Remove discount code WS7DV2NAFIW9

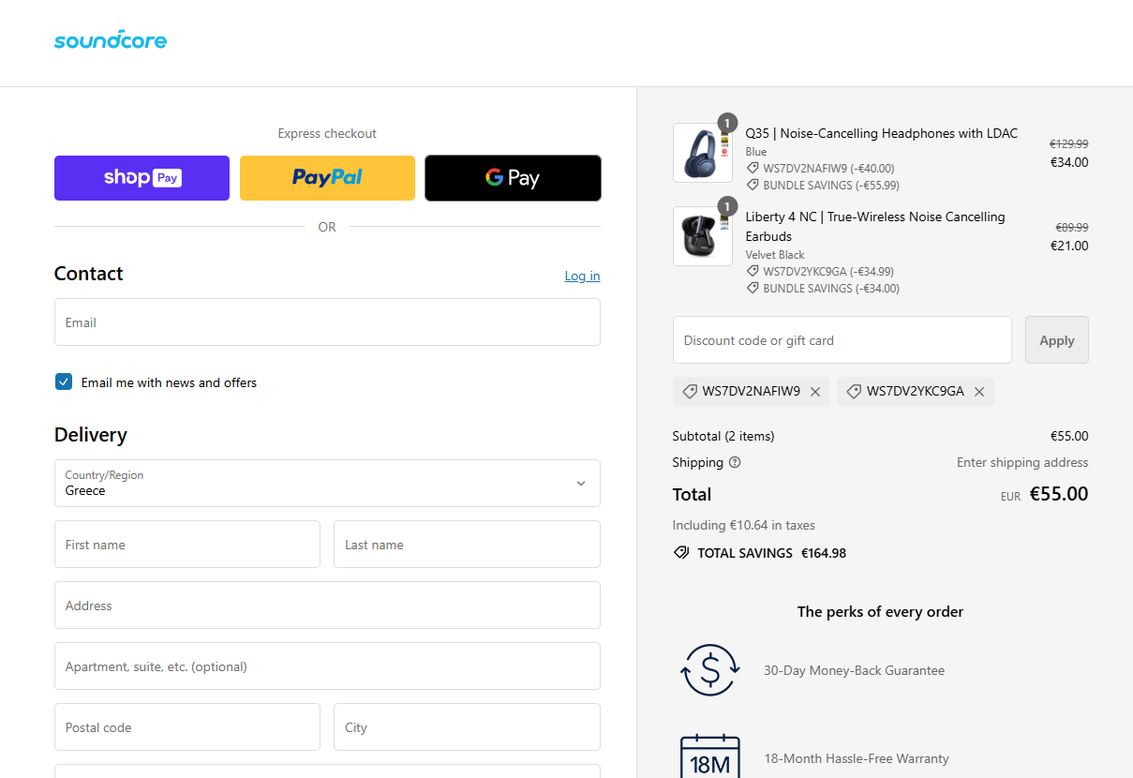point(815,392)
